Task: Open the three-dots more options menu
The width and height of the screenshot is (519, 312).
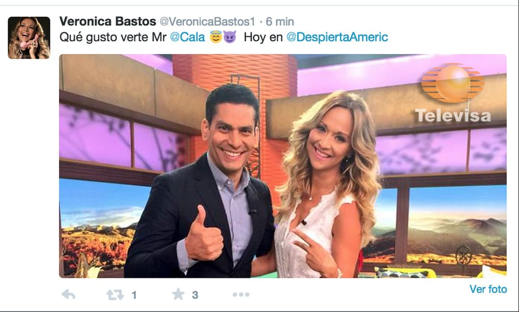Action: pos(241,294)
